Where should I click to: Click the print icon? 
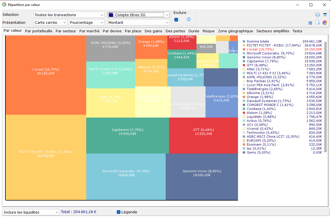coord(317,15)
